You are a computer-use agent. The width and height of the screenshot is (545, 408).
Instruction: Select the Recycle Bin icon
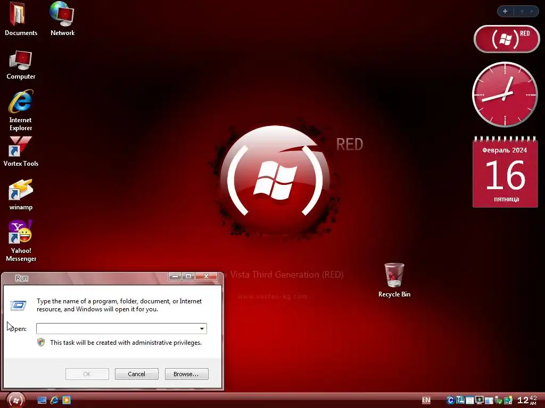[x=394, y=280]
